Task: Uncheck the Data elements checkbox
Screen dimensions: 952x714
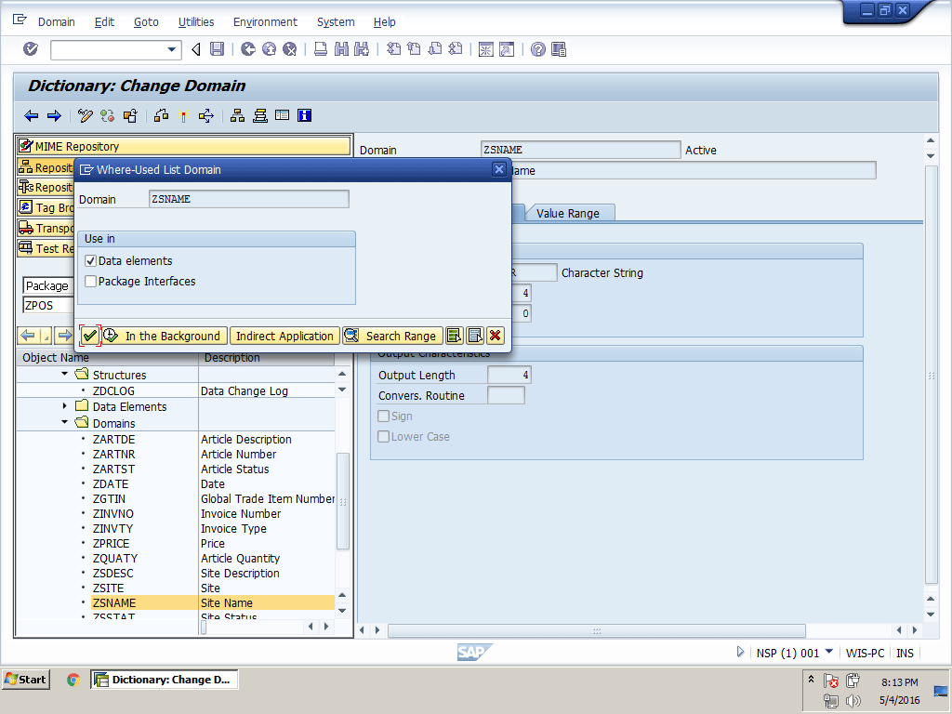Action: [91, 261]
